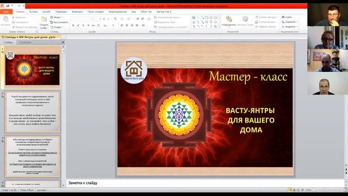
Task: Click the increase list level icon
Action: point(142,19)
